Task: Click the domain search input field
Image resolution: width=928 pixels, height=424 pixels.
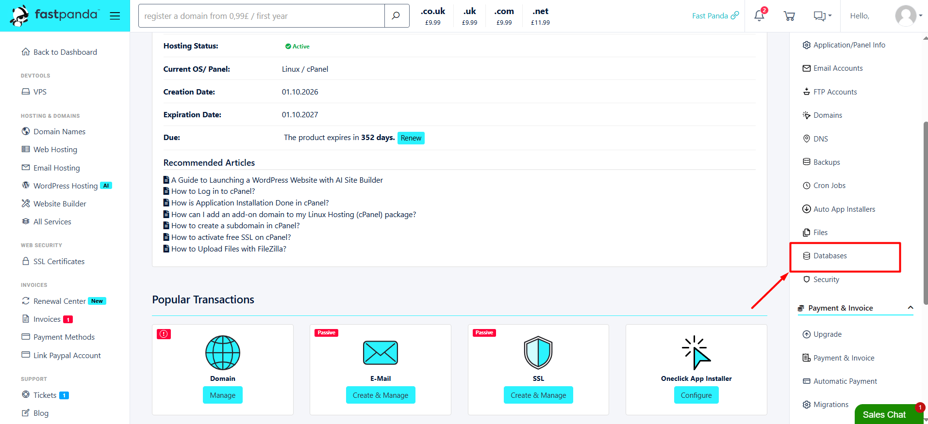Action: tap(262, 16)
